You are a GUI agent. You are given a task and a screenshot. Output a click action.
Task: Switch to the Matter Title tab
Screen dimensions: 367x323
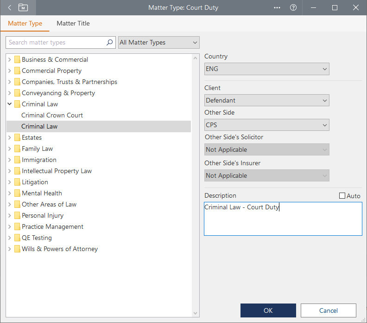click(73, 23)
